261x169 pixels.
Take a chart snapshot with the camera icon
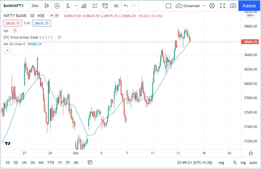pyautogui.click(x=233, y=6)
